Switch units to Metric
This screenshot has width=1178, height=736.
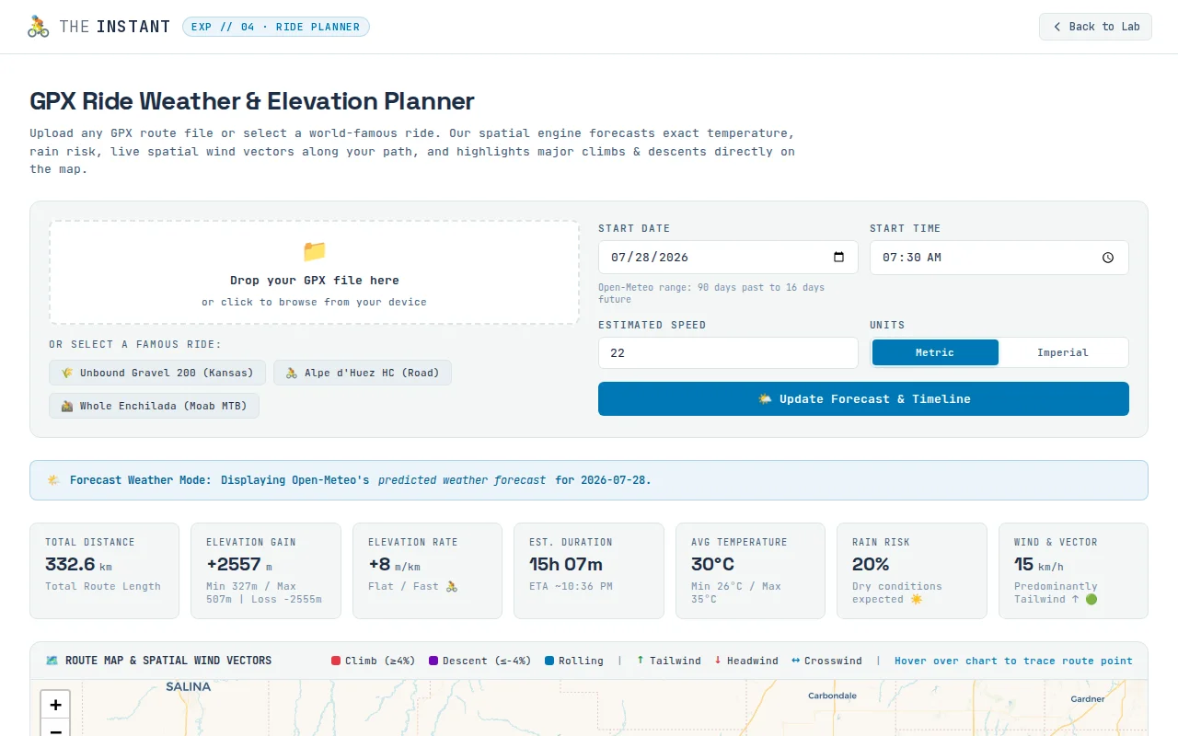click(x=935, y=352)
